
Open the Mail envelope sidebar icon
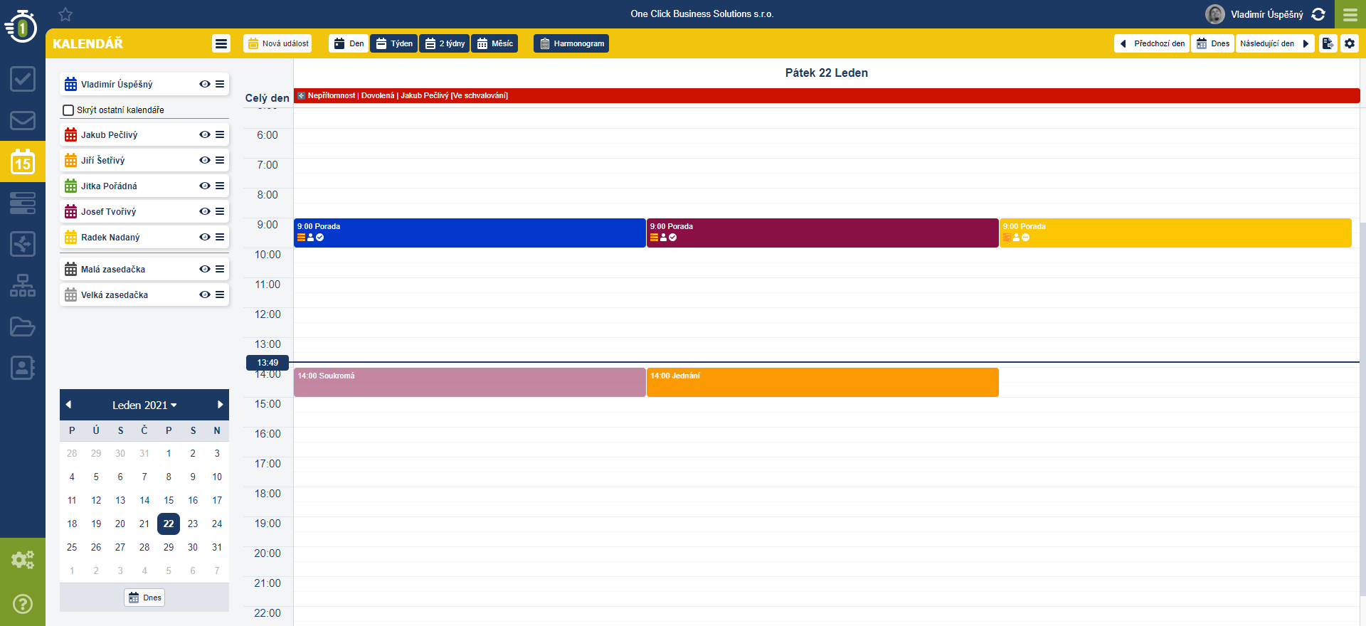(x=23, y=120)
